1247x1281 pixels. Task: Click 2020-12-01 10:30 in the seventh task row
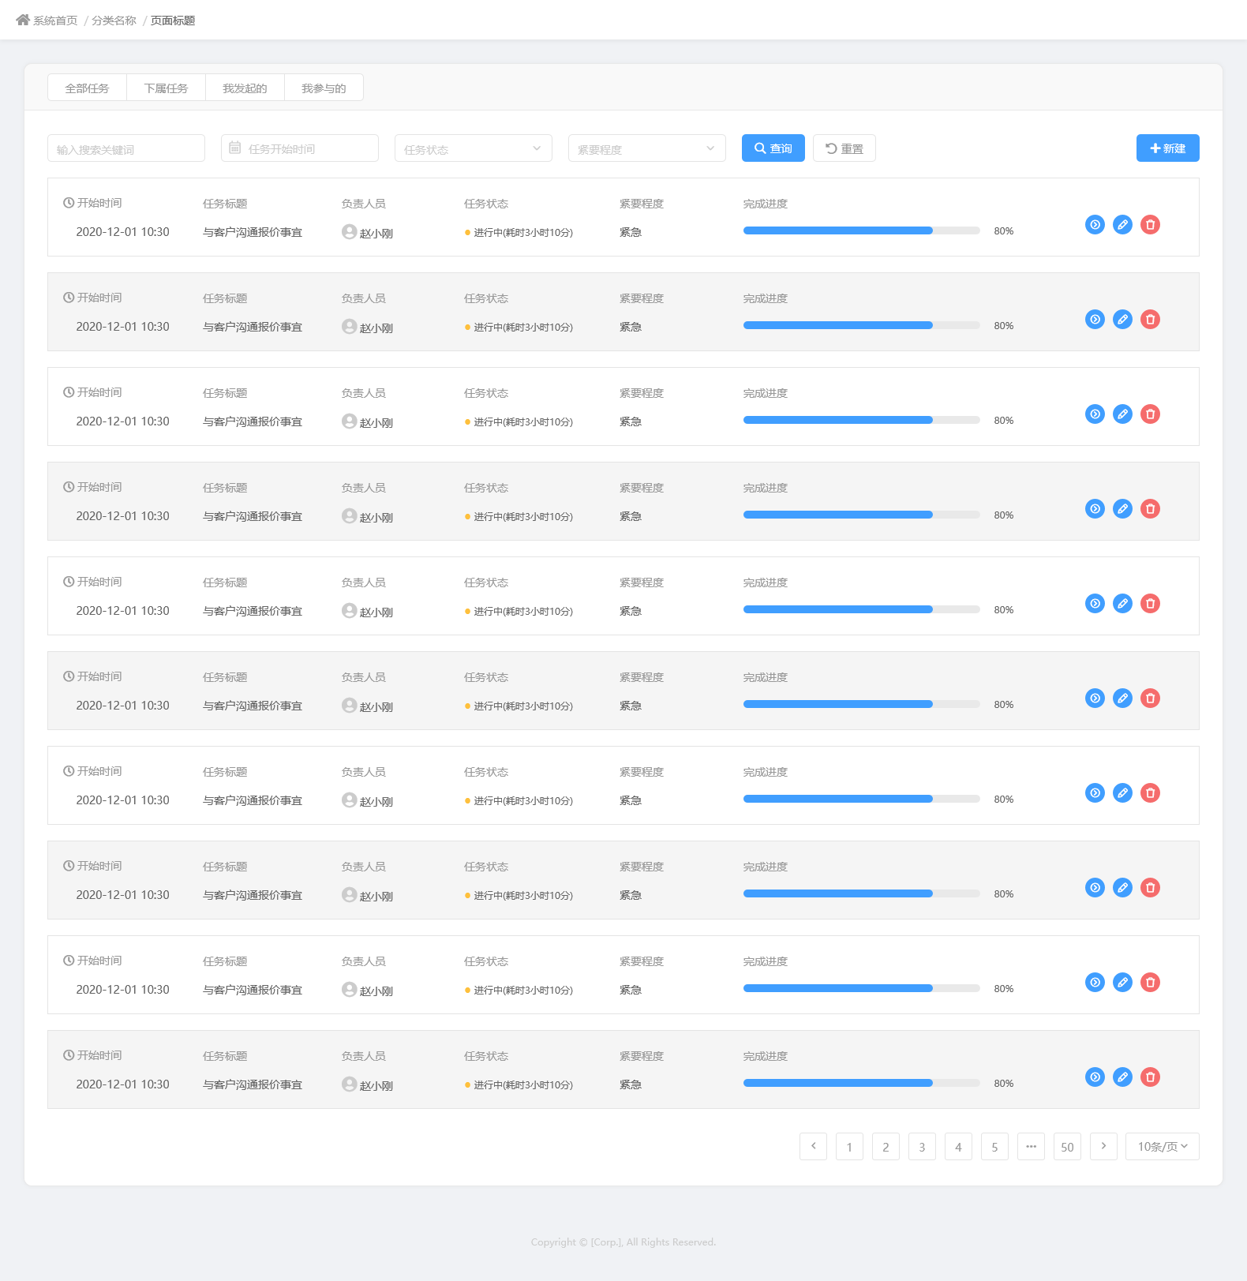pyautogui.click(x=122, y=800)
